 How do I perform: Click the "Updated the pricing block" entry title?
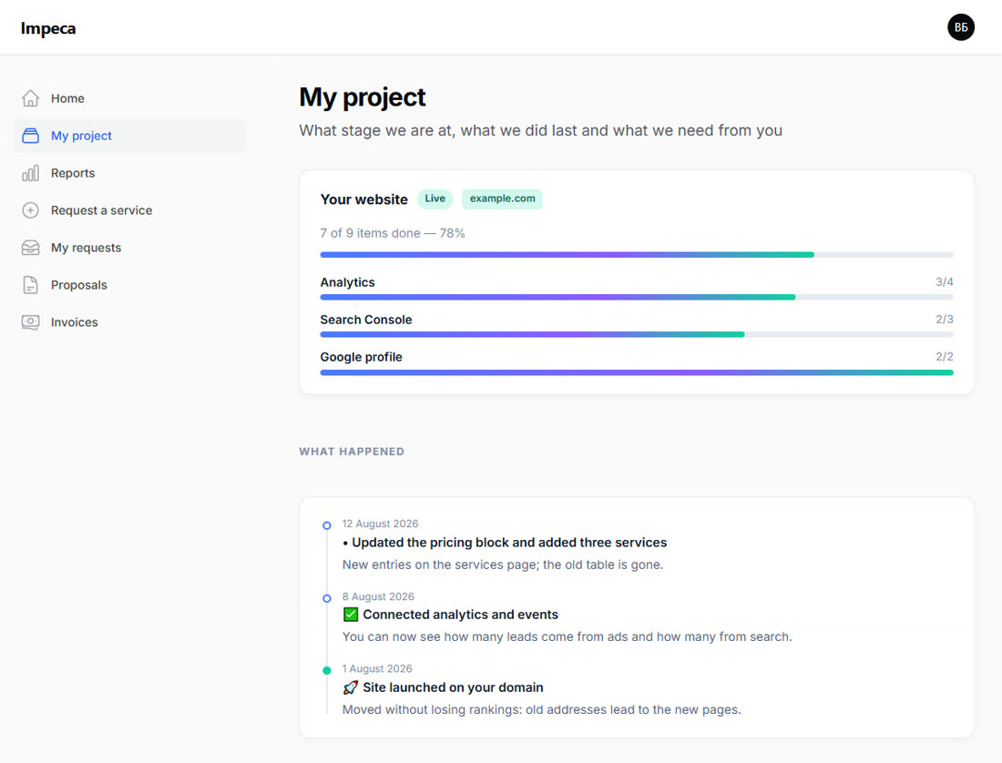(x=505, y=543)
